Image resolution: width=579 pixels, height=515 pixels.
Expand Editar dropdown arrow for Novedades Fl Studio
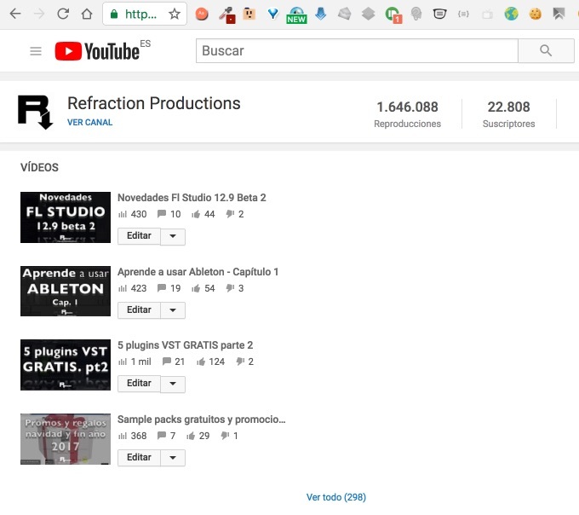(173, 236)
